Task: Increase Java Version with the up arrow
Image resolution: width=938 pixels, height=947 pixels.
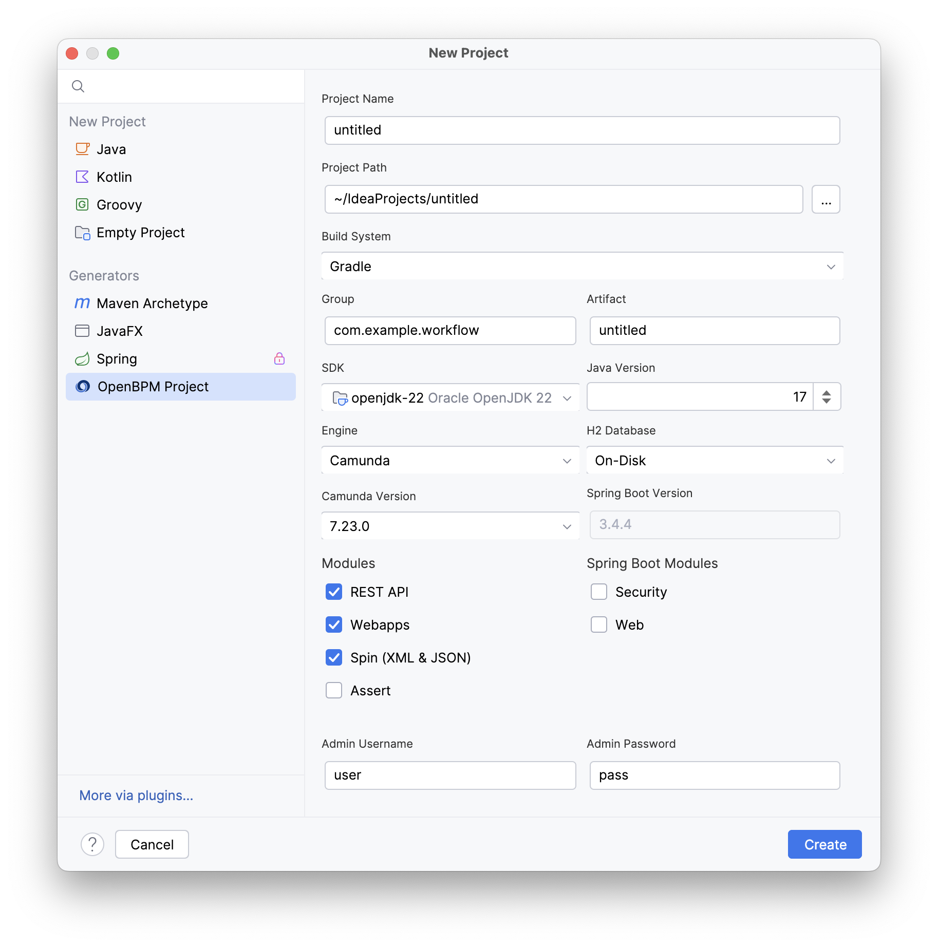Action: point(827,392)
